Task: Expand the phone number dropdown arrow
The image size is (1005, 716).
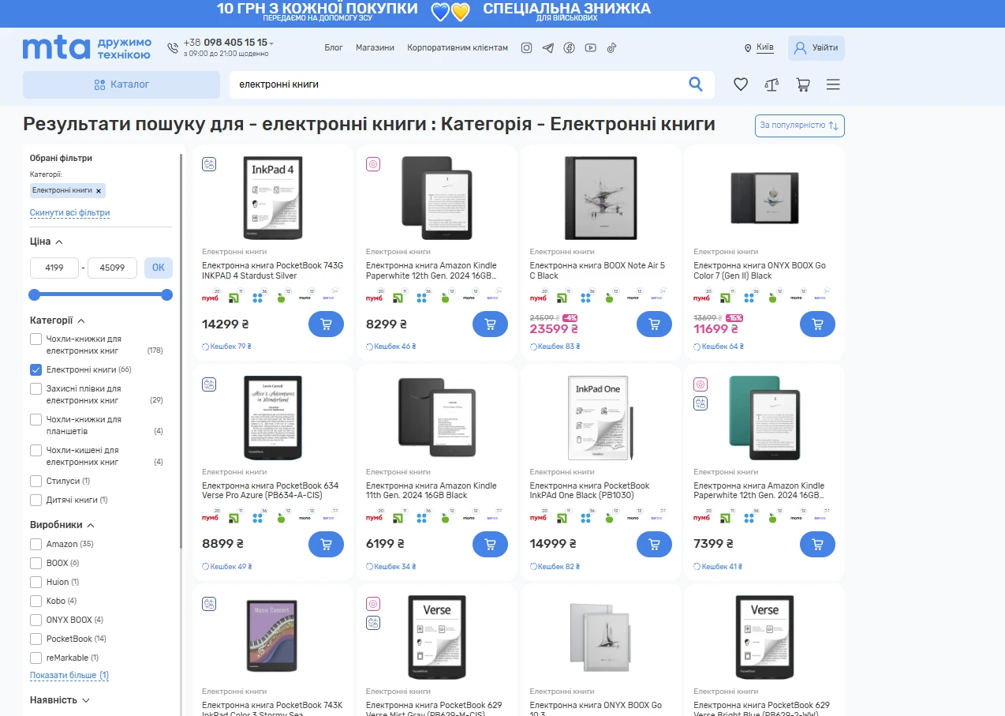Action: click(x=271, y=43)
